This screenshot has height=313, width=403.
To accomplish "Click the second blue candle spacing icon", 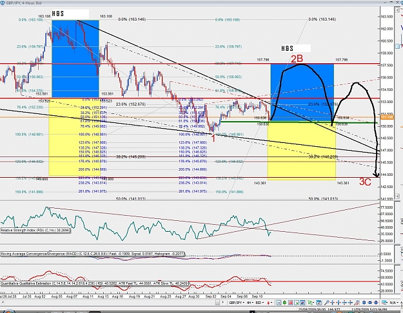I will 370,303.
